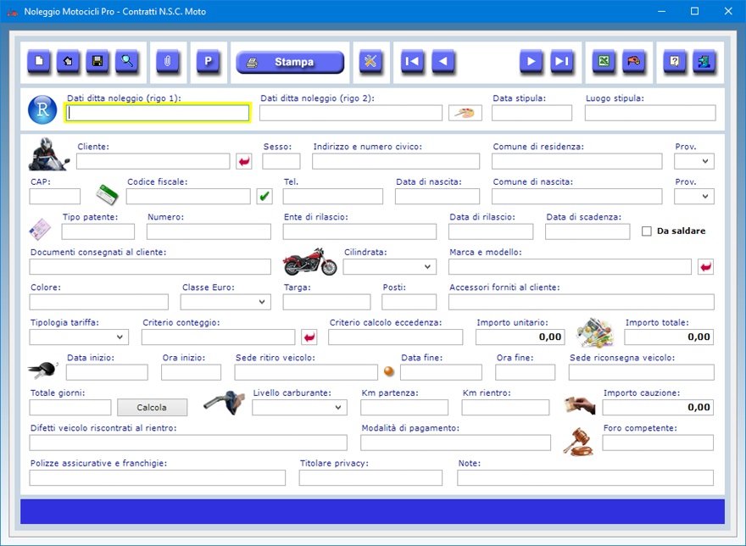Save the contract with floppy disk icon
746x546 pixels.
(97, 61)
